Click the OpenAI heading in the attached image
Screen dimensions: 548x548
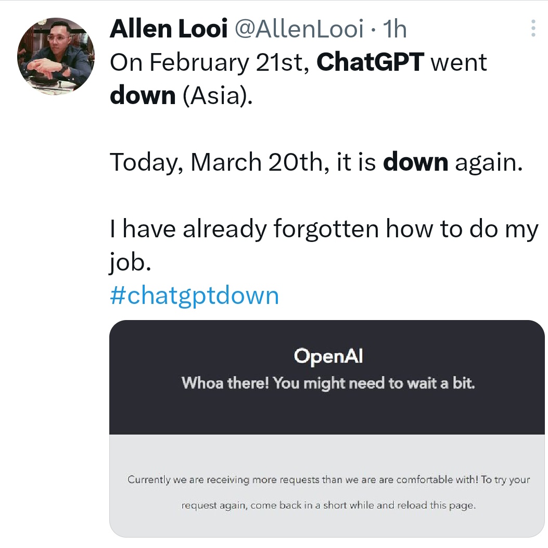(328, 356)
